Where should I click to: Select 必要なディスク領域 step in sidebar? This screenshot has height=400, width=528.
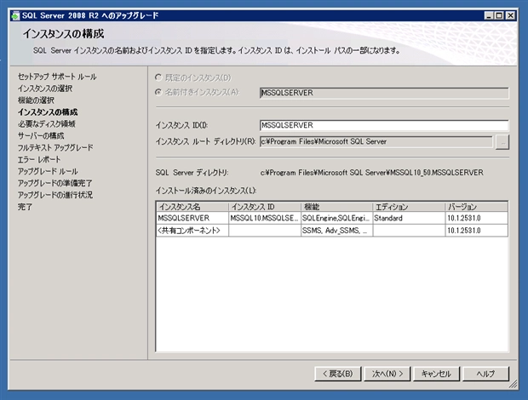click(47, 123)
